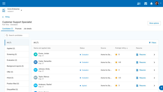Click the Resume column header
Viewport: 163px width, 92px height.
click(139, 48)
